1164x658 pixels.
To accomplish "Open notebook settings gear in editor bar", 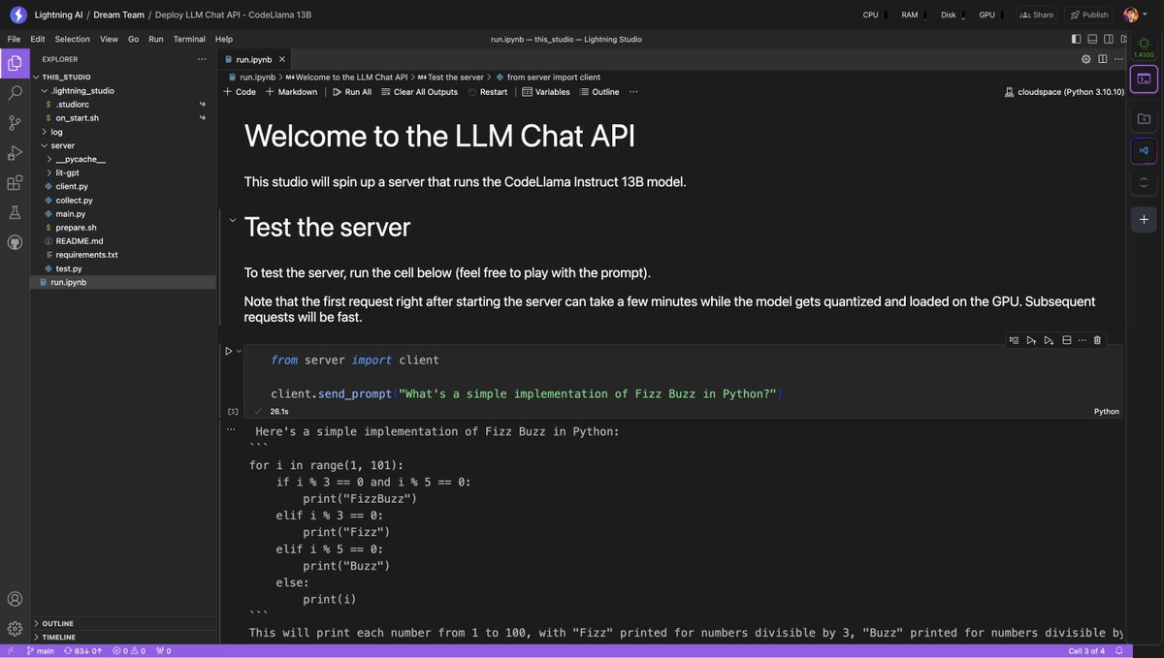I will tap(1086, 59).
